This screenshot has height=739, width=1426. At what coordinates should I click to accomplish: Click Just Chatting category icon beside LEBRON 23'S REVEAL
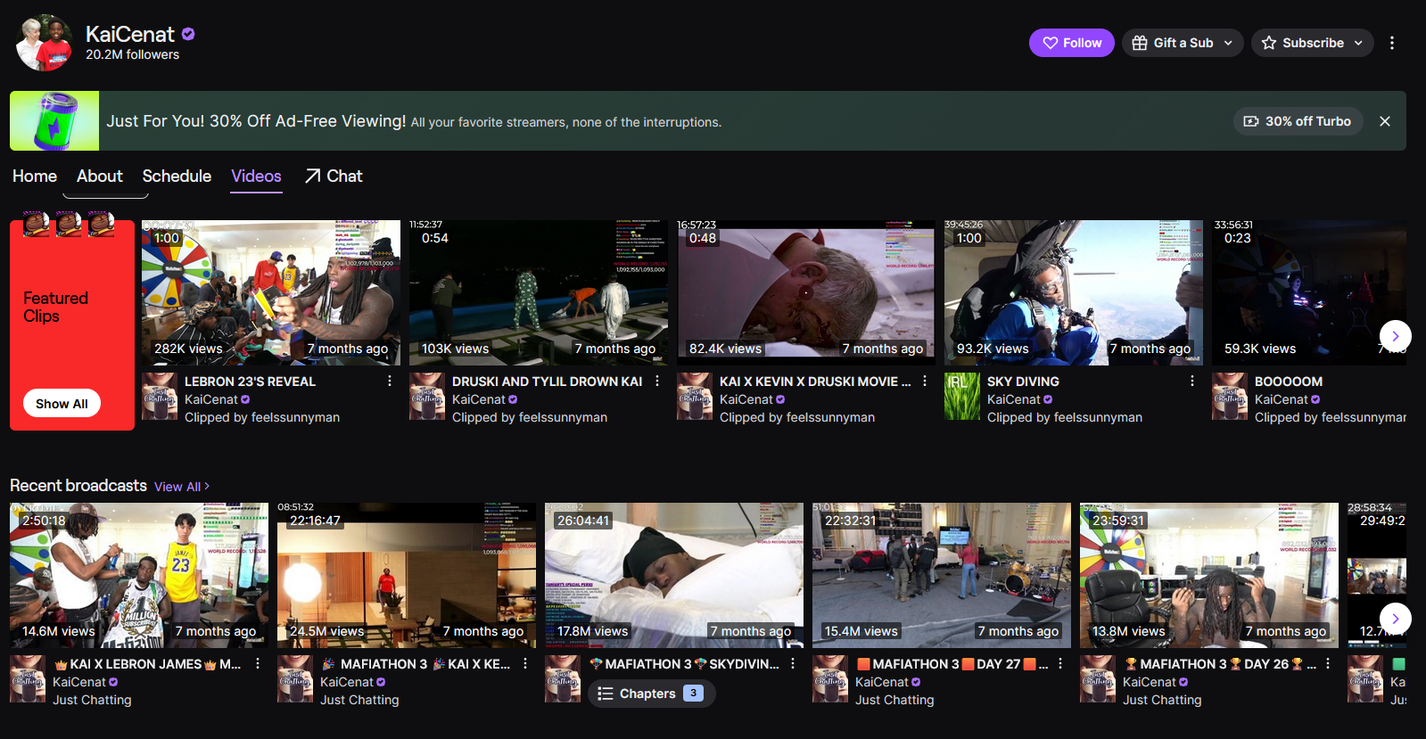click(x=160, y=397)
